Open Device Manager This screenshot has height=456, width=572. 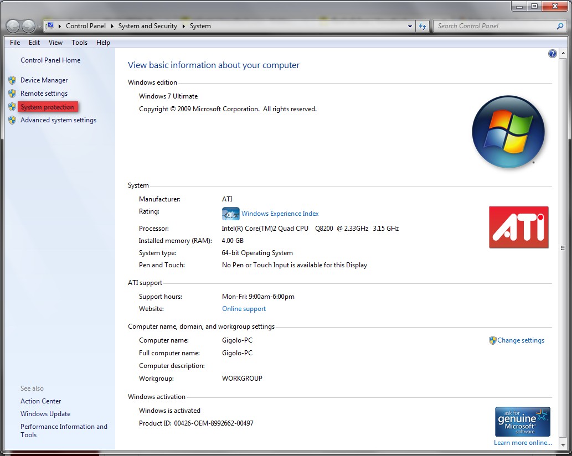pyautogui.click(x=44, y=80)
